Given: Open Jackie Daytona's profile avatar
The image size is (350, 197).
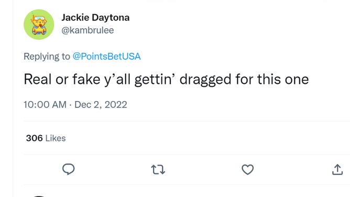Looking at the screenshot, I should [x=39, y=25].
